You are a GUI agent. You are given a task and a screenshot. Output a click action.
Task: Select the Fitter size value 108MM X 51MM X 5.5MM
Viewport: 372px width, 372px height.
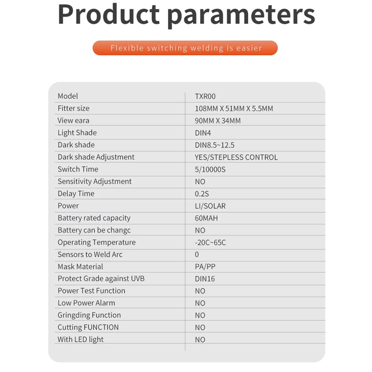234,109
